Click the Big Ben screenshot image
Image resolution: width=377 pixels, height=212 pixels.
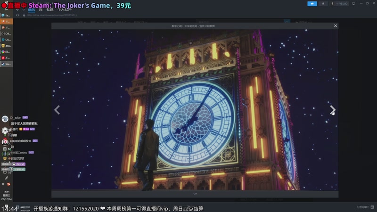click(195, 110)
